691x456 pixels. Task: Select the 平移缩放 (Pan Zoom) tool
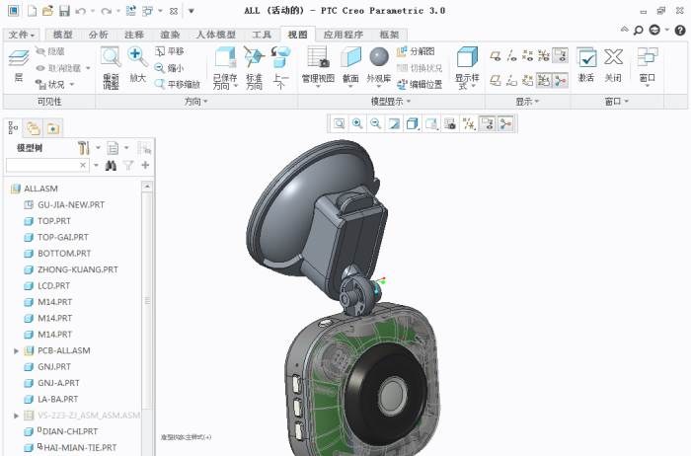tap(177, 84)
